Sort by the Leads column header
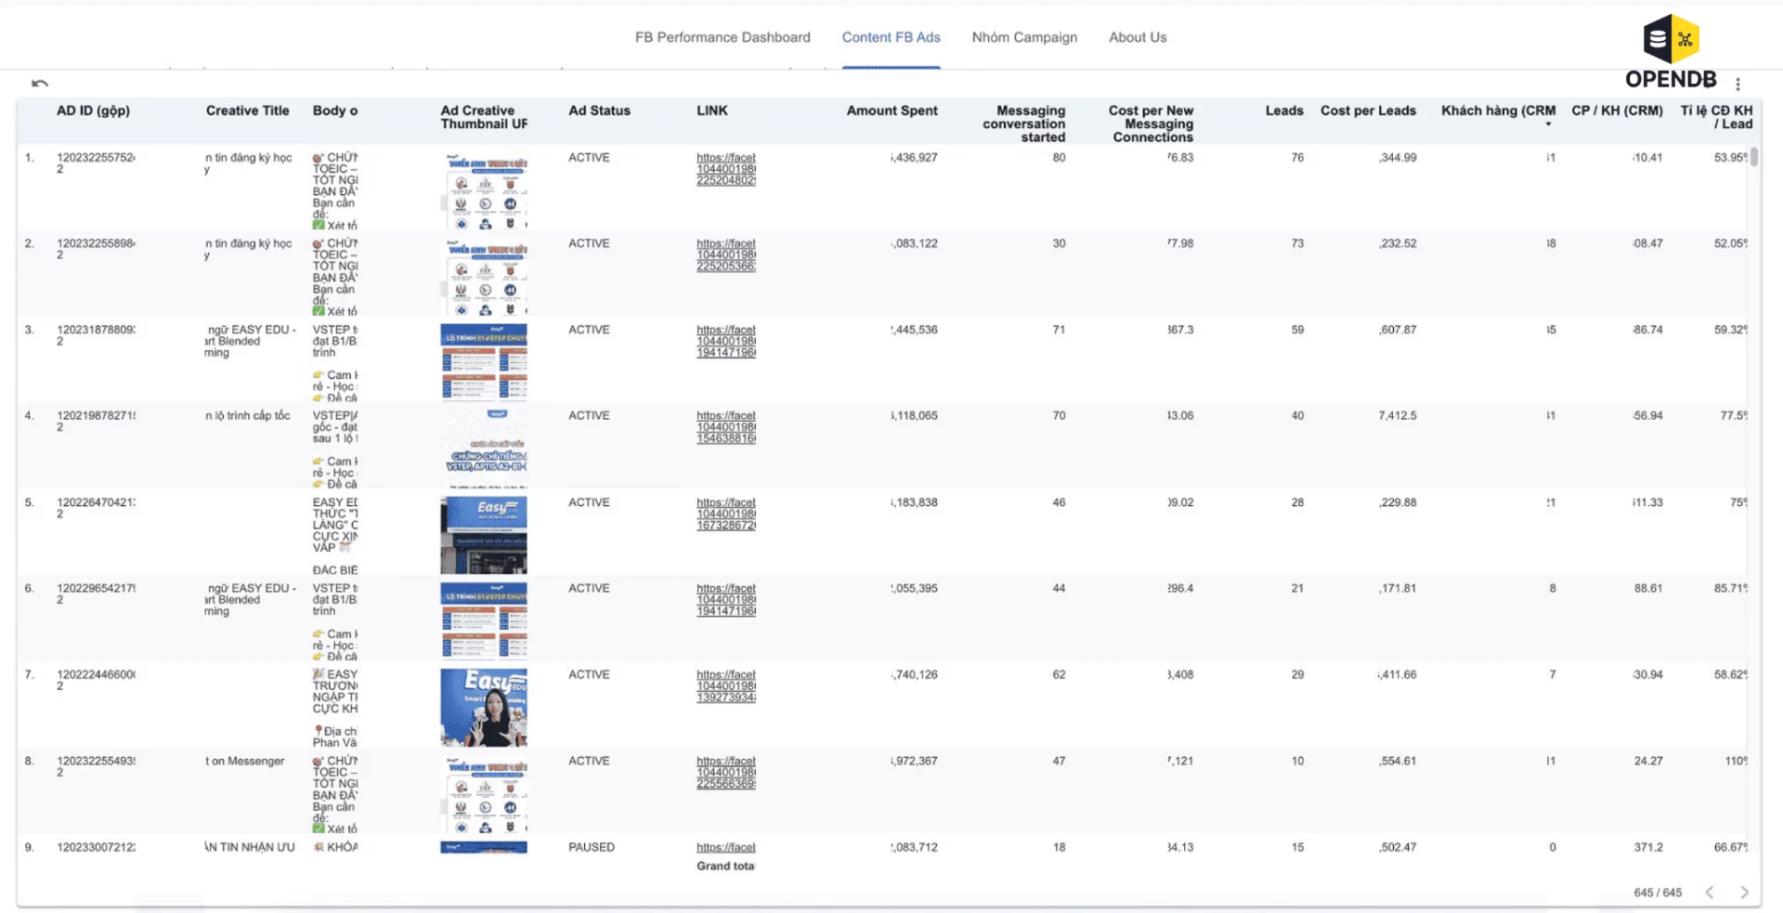The image size is (1783, 913). tap(1283, 111)
